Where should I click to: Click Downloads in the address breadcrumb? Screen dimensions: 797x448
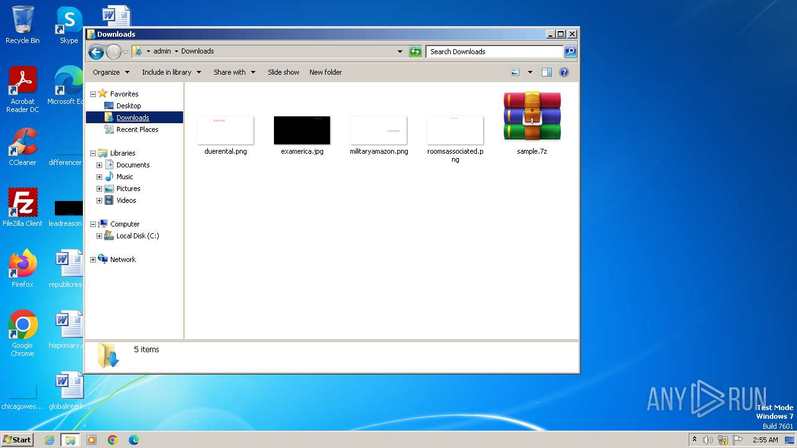197,52
